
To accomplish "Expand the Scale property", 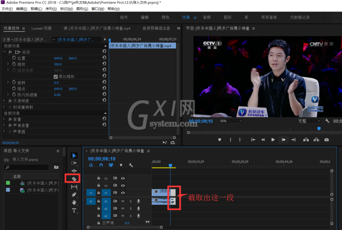I will 8,64.
